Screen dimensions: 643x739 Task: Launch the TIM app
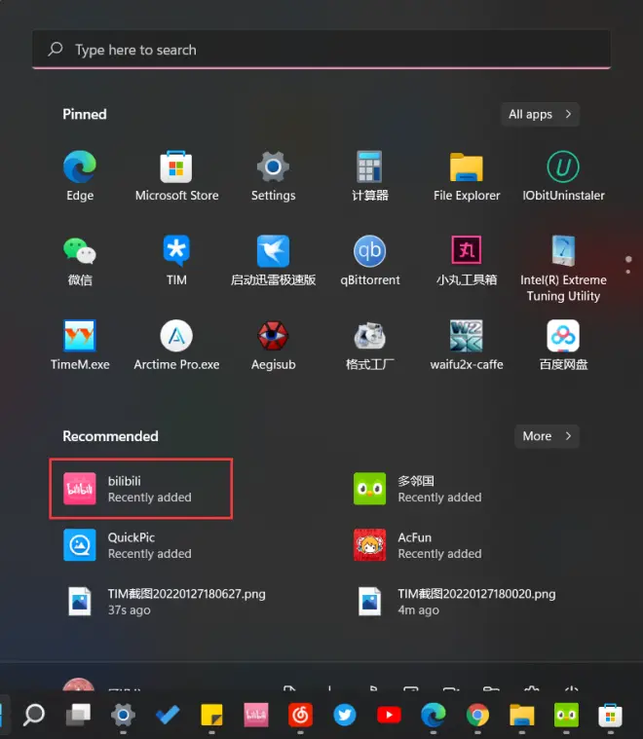176,260
